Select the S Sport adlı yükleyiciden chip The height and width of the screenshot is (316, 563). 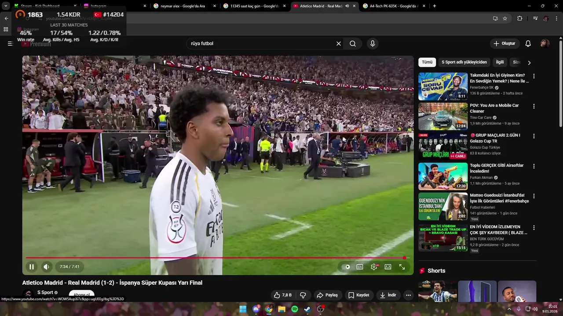pyautogui.click(x=464, y=62)
